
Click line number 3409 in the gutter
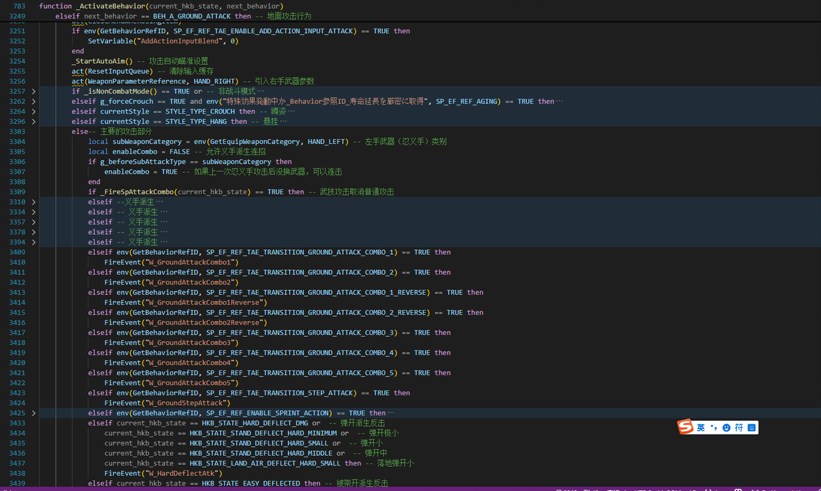17,252
